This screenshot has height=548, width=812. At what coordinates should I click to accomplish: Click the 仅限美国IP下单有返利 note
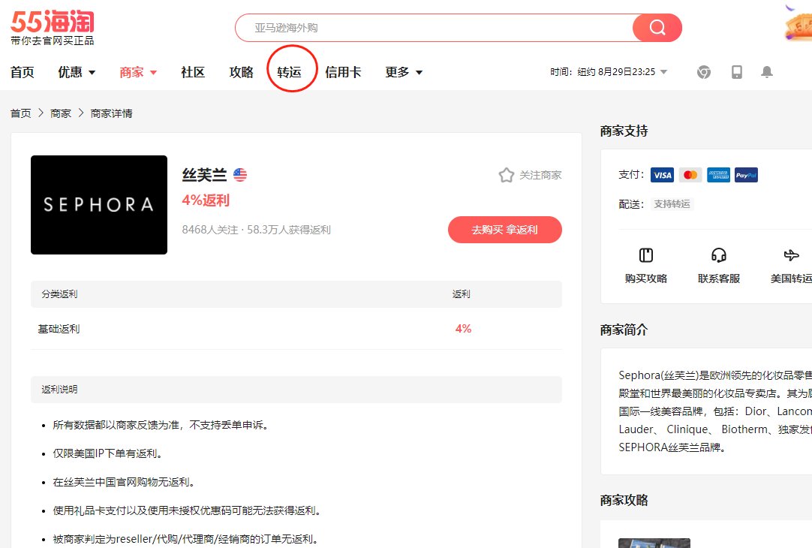108,453
